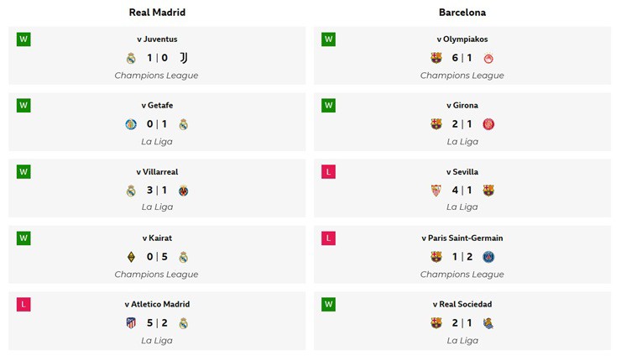
Task: Click red L badge beside Sevilla match
Action: [x=328, y=171]
